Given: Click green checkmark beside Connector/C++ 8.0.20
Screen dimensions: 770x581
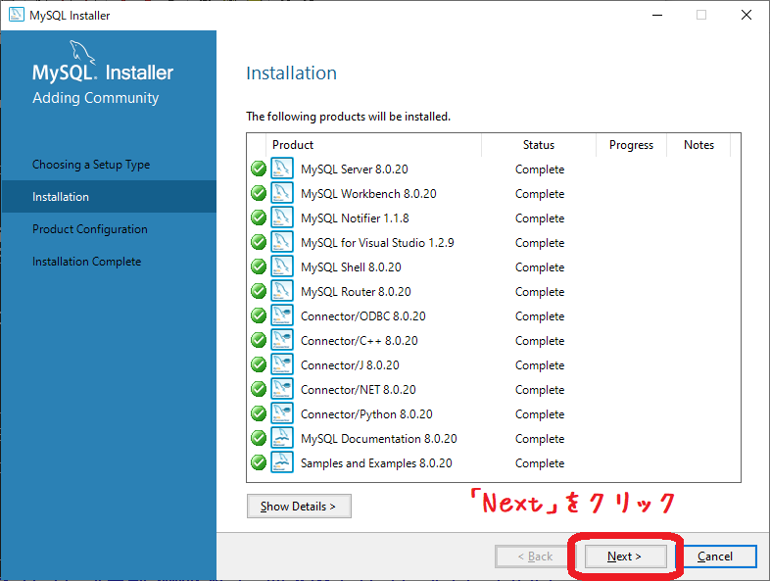Looking at the screenshot, I should click(259, 340).
